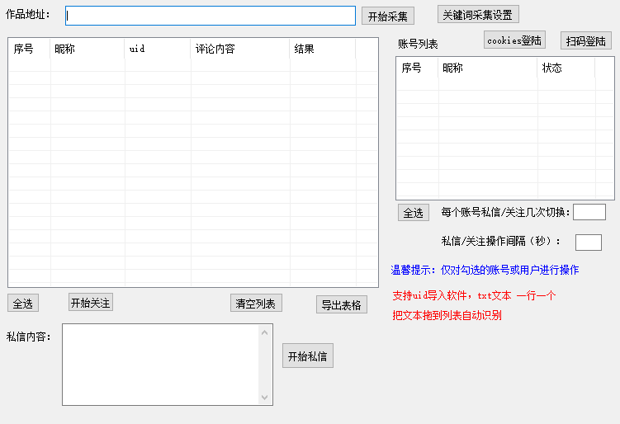Start messaging with 开始私信 button
Viewport: 620px width, 424px height.
coord(307,356)
